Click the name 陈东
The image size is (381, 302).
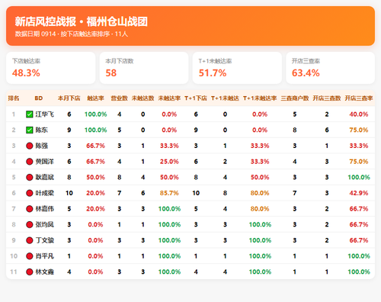(x=42, y=130)
